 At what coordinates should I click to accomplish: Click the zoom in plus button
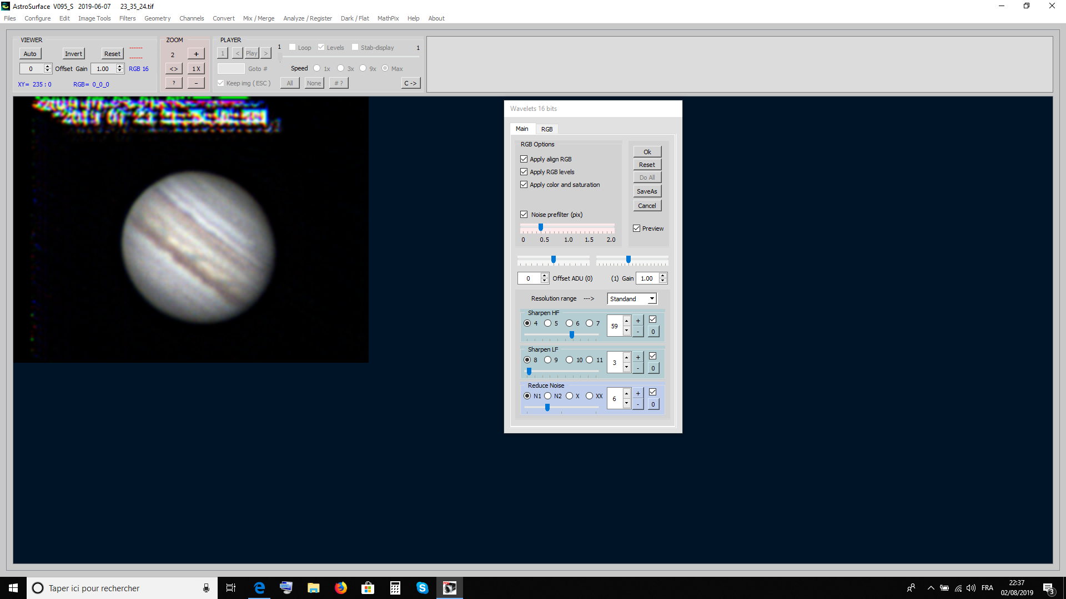(196, 54)
